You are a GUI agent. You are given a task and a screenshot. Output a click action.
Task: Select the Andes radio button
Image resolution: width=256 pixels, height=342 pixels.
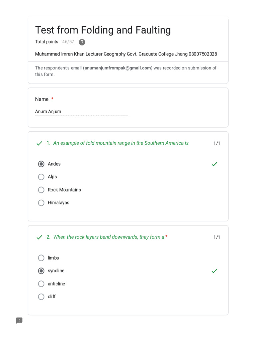[x=41, y=164]
